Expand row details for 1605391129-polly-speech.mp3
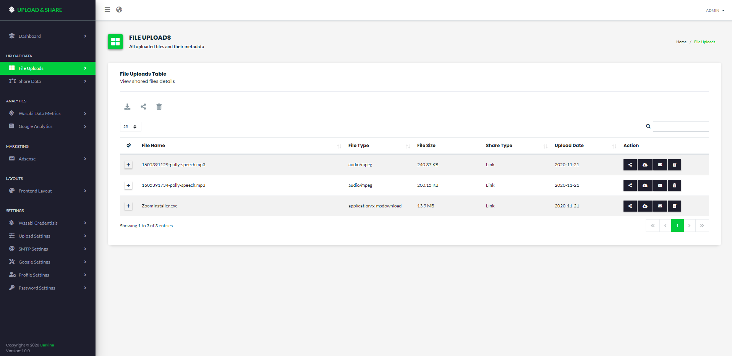Screen dimensions: 732x356 tap(128, 165)
